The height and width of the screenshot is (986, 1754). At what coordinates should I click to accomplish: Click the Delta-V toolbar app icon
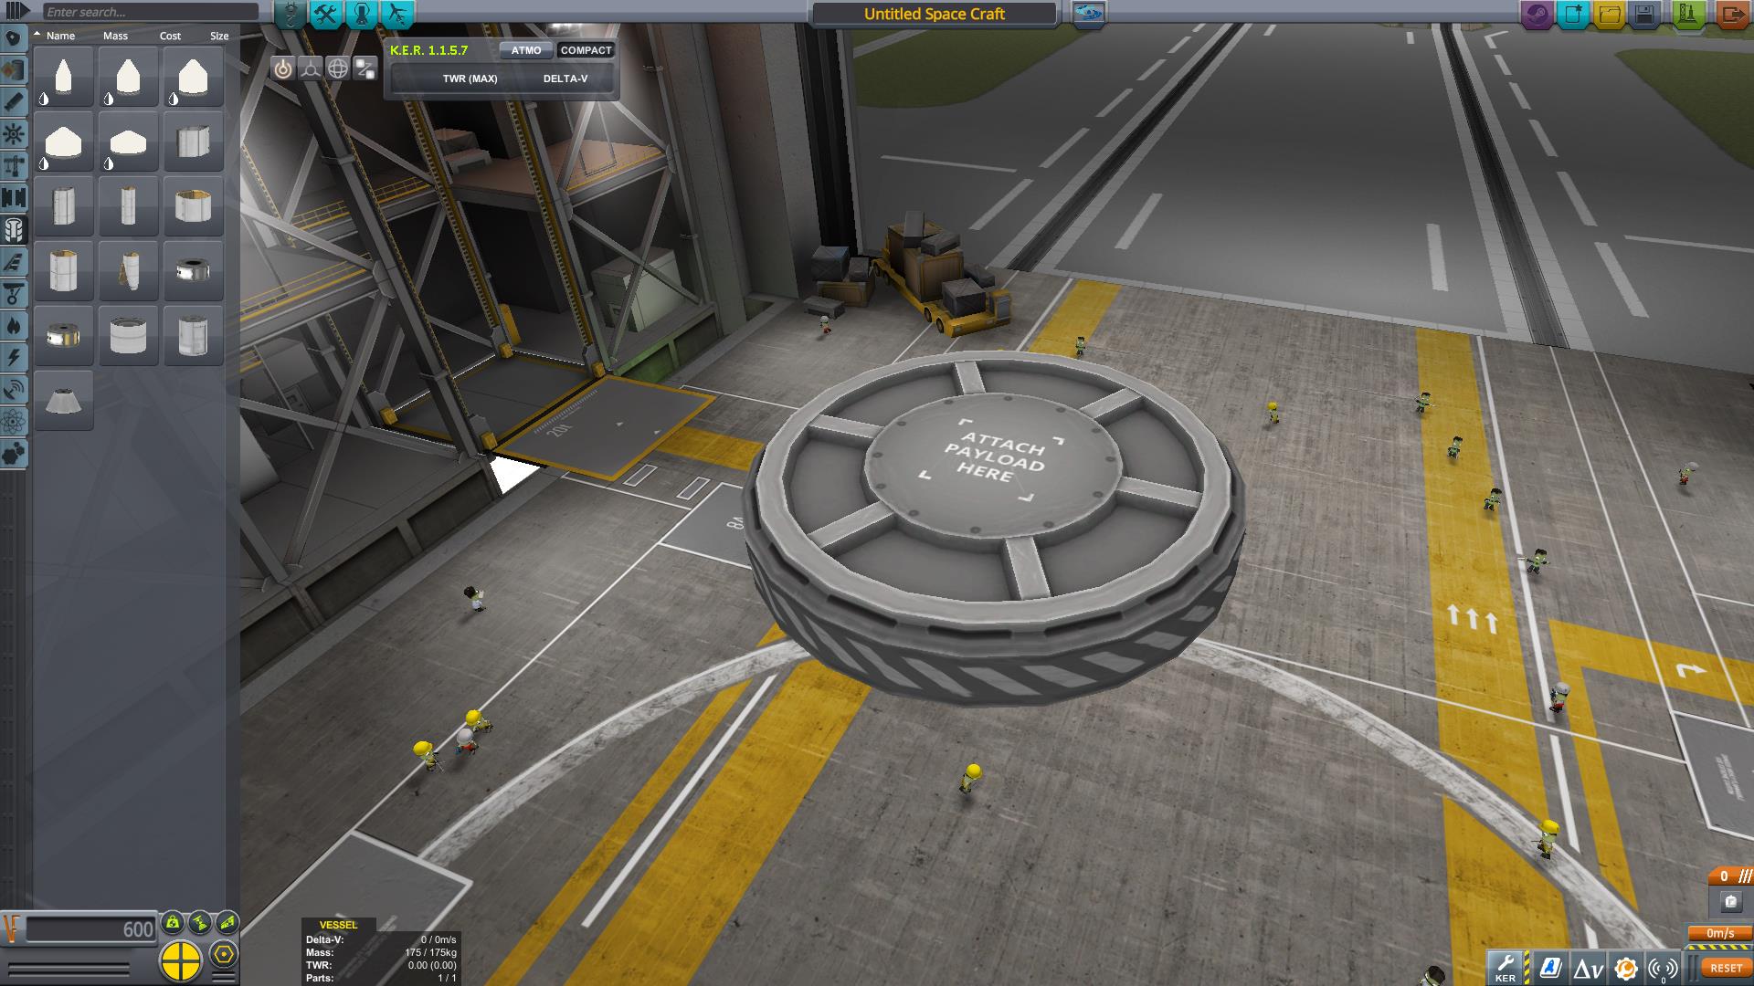click(x=1588, y=969)
